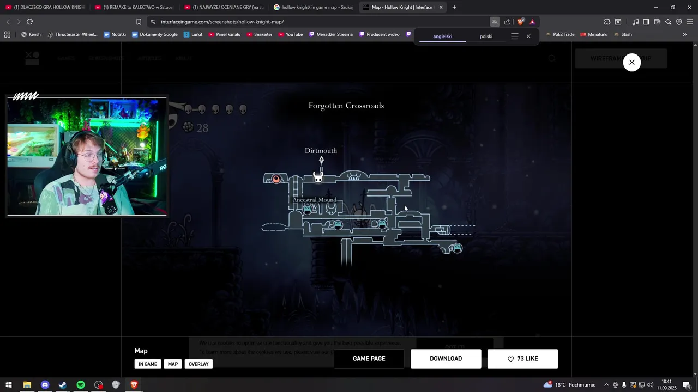Open Kenshi bookmark
This screenshot has height=392, width=698.
point(31,34)
